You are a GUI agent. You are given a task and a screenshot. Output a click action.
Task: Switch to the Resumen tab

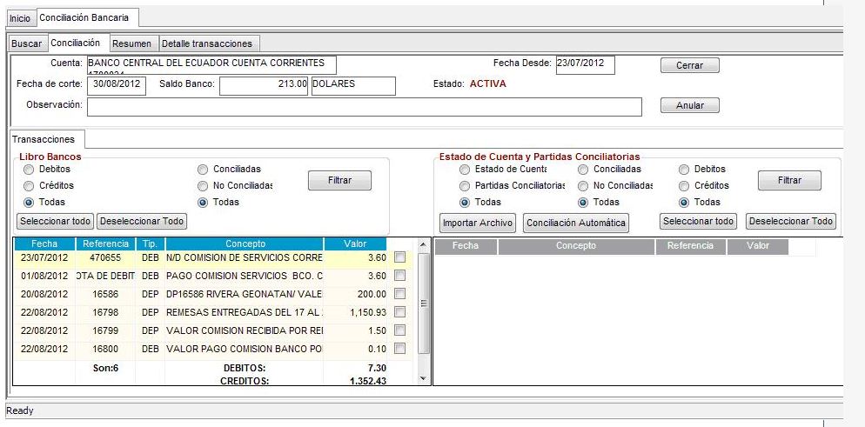pyautogui.click(x=135, y=43)
